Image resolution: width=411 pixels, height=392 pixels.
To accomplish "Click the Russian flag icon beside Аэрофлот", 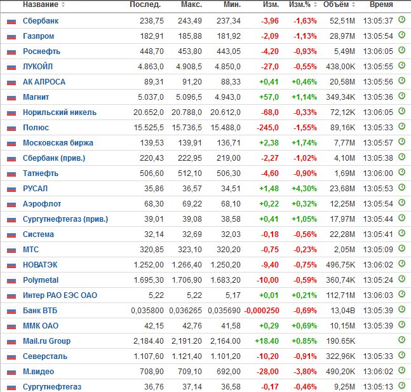I will coord(11,205).
